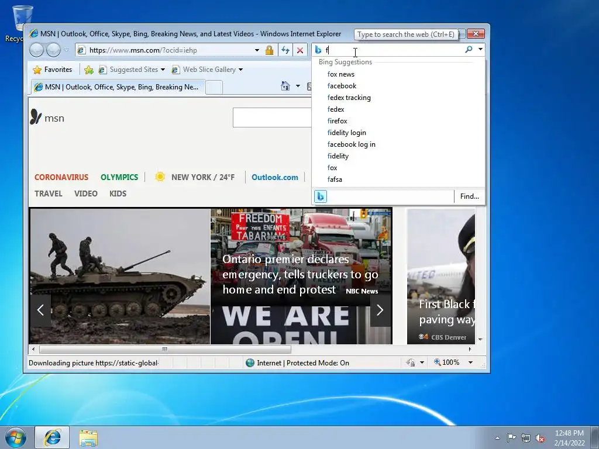The width and height of the screenshot is (599, 449).
Task: Click previous slide arrow on carousel
Action: [40, 310]
